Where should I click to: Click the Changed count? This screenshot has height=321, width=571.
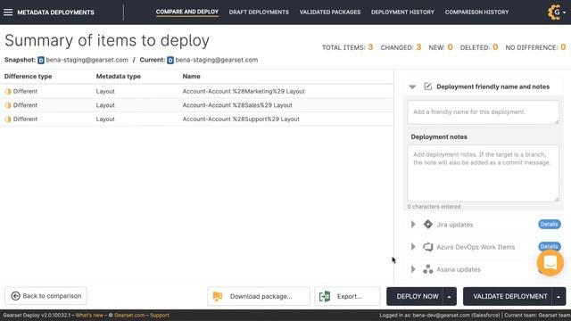tap(418, 47)
